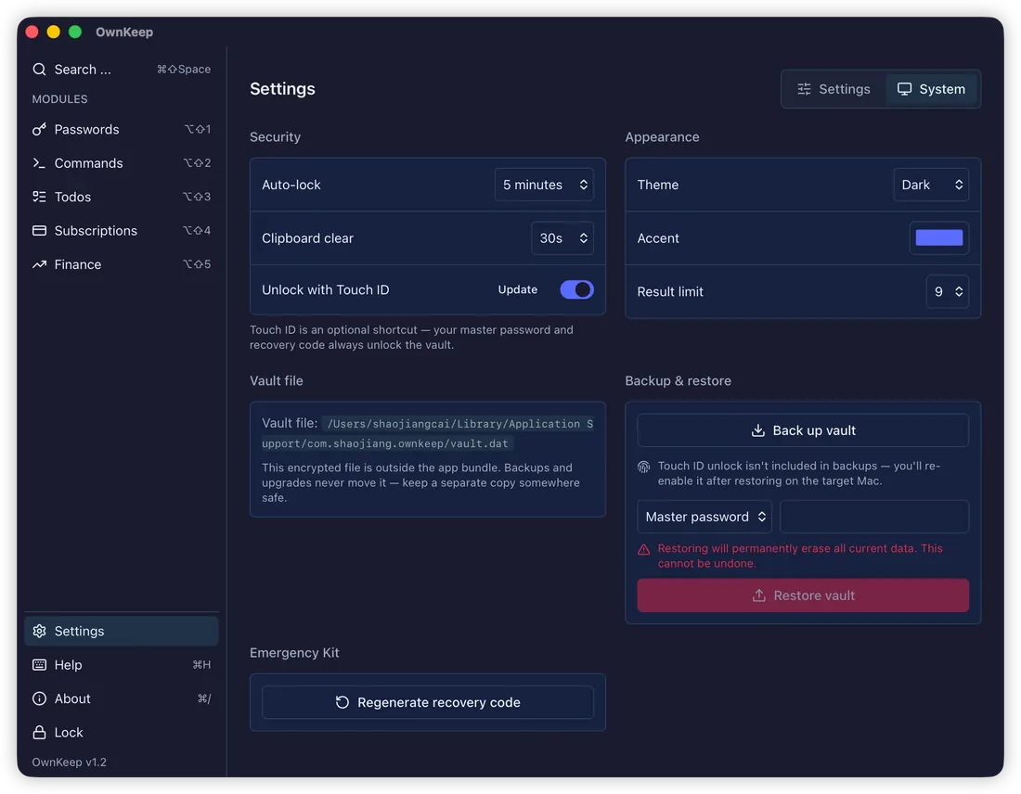Click the Back up vault button
This screenshot has height=794, width=1021.
803,430
